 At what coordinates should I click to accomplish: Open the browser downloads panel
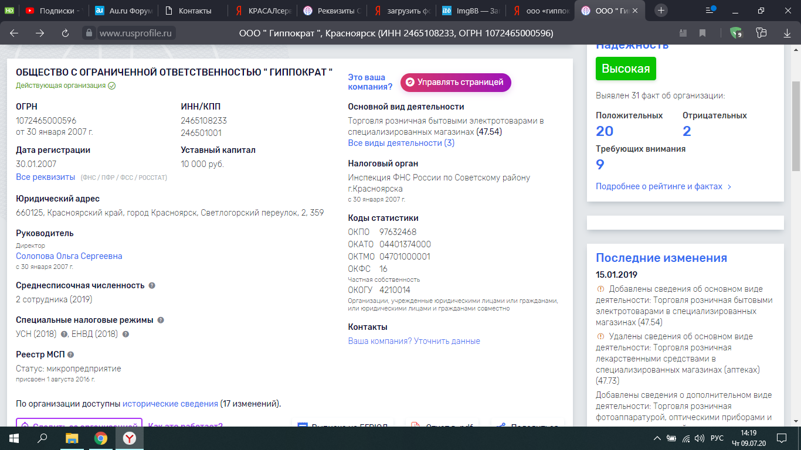tap(787, 33)
